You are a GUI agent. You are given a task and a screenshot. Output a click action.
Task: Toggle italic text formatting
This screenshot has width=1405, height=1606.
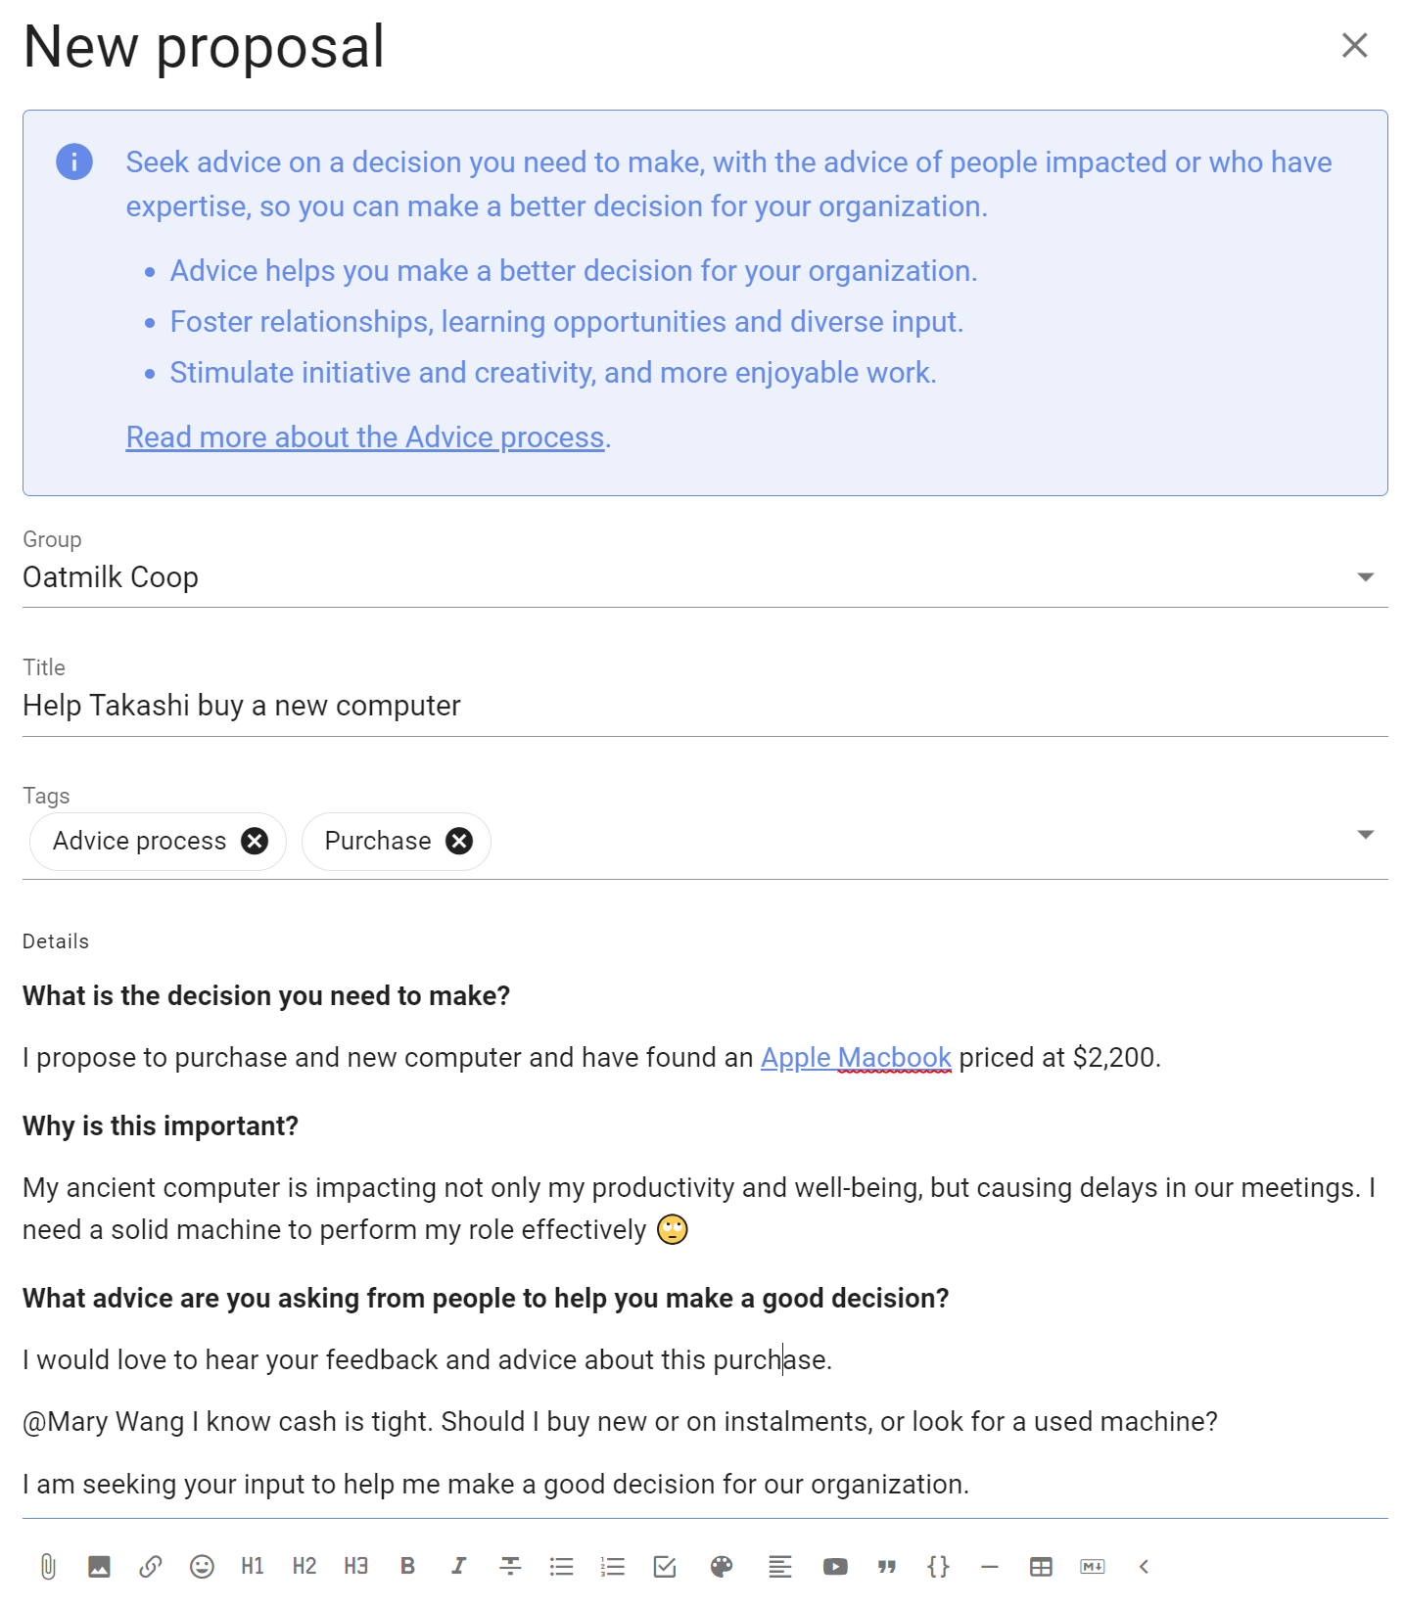pos(458,1567)
